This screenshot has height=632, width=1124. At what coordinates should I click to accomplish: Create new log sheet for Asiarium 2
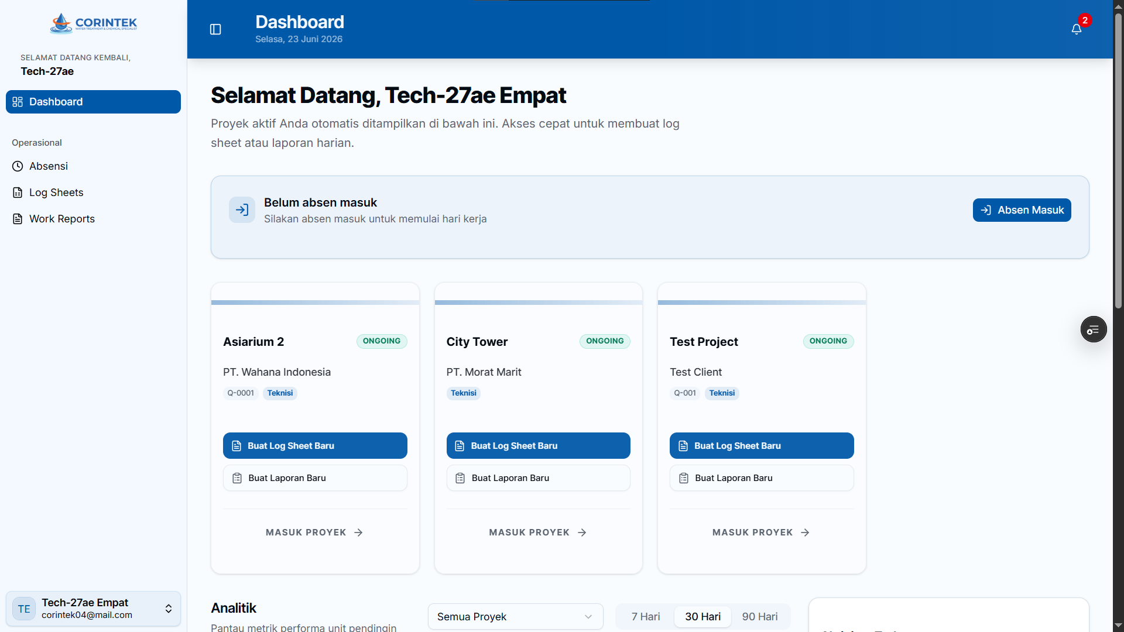coord(315,446)
